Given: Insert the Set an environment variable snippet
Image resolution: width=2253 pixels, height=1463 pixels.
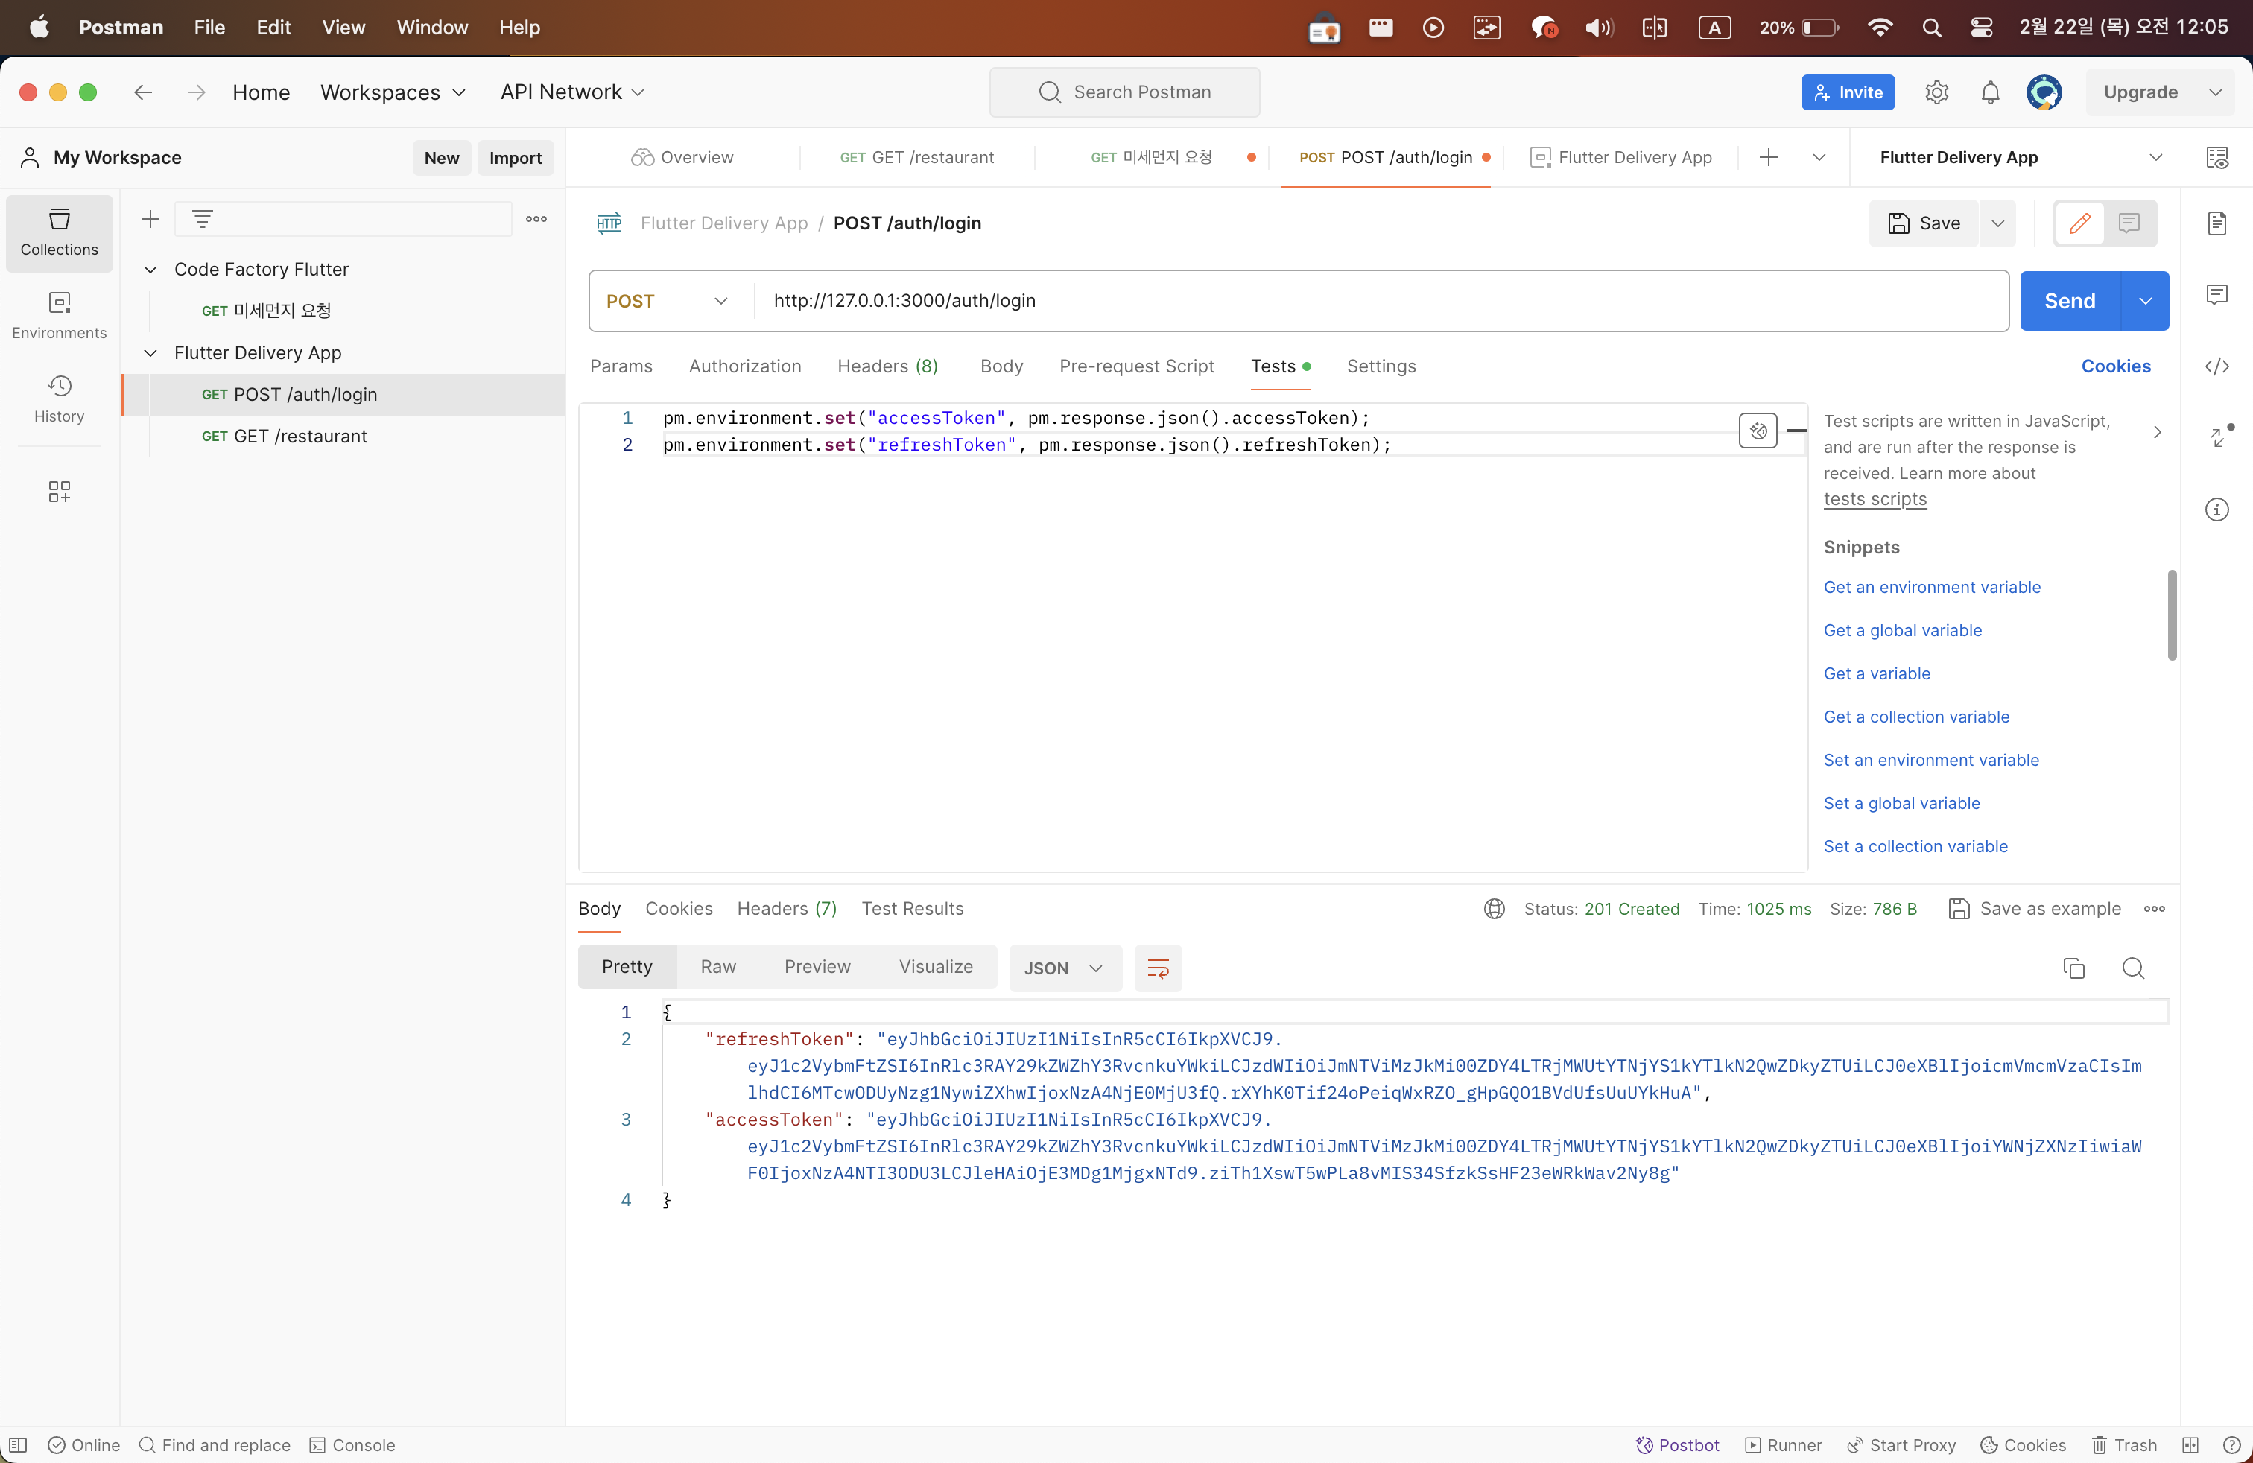Looking at the screenshot, I should point(1931,760).
